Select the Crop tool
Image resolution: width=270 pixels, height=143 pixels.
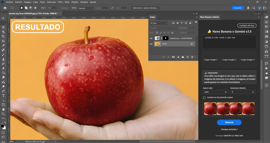tap(3, 36)
